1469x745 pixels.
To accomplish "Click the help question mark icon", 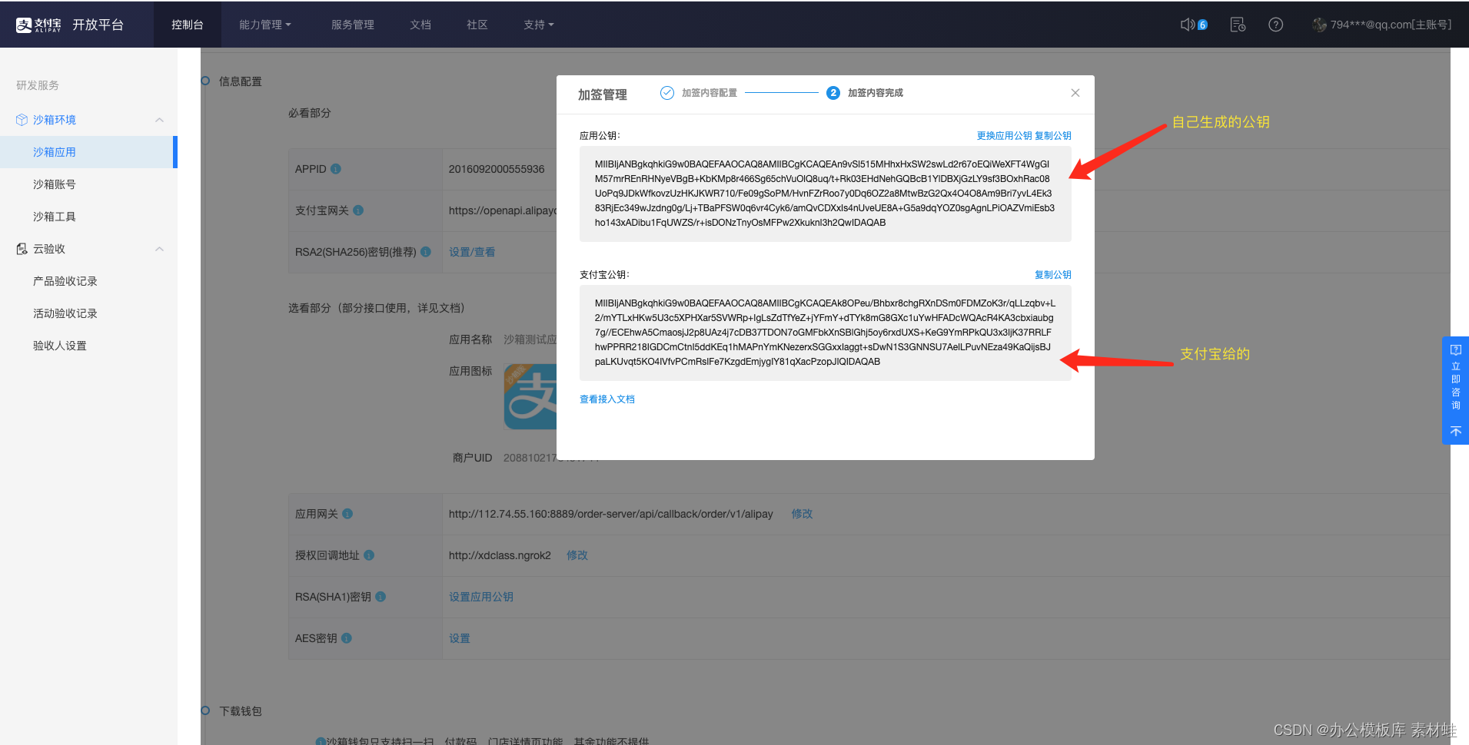I will click(x=1276, y=25).
